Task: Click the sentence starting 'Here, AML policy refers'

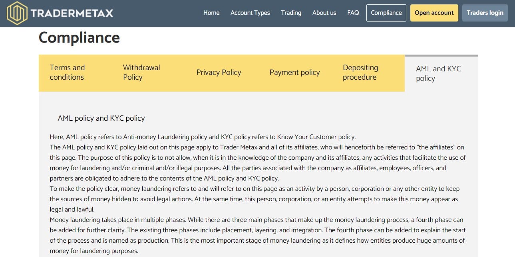Action: pyautogui.click(x=203, y=137)
